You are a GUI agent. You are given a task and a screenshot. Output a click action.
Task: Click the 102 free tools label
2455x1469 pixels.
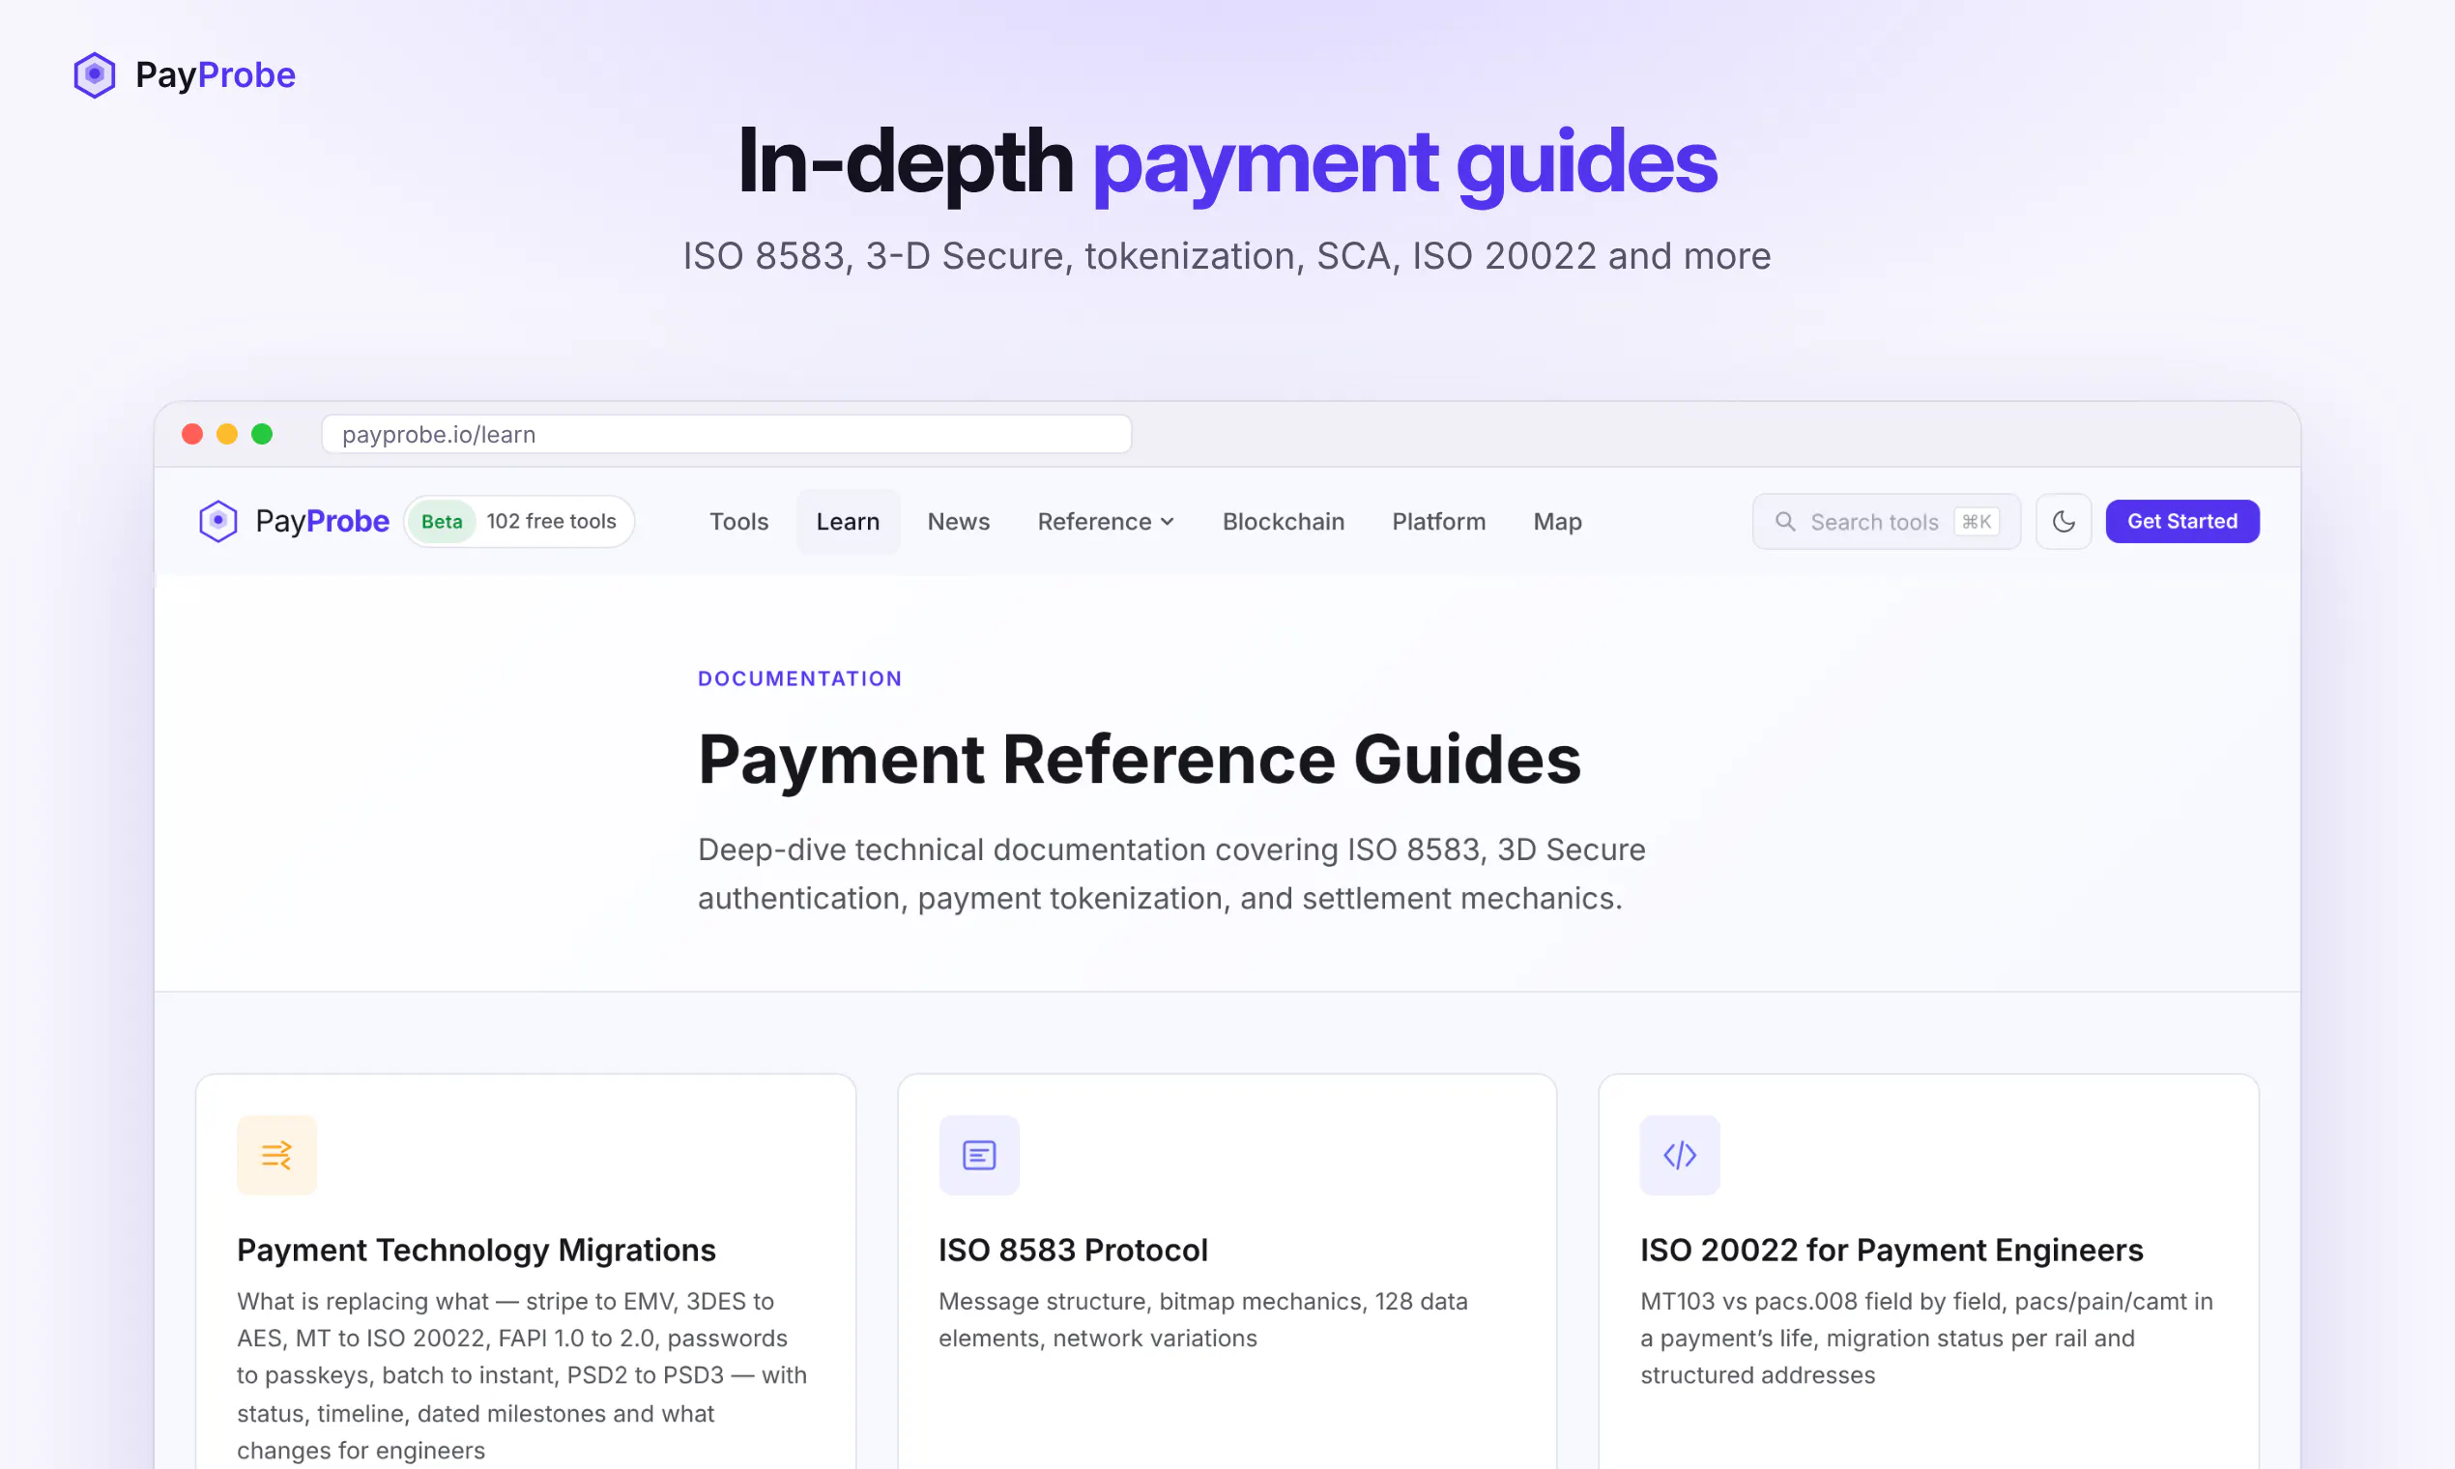click(550, 521)
